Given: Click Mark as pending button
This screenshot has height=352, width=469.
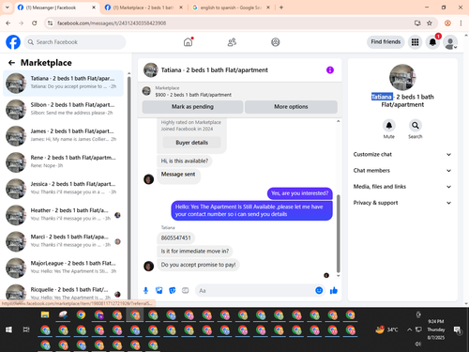Looking at the screenshot, I should (192, 107).
